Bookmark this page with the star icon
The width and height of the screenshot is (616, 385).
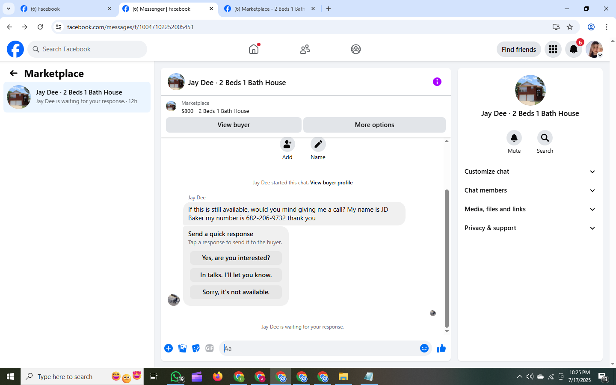(570, 27)
